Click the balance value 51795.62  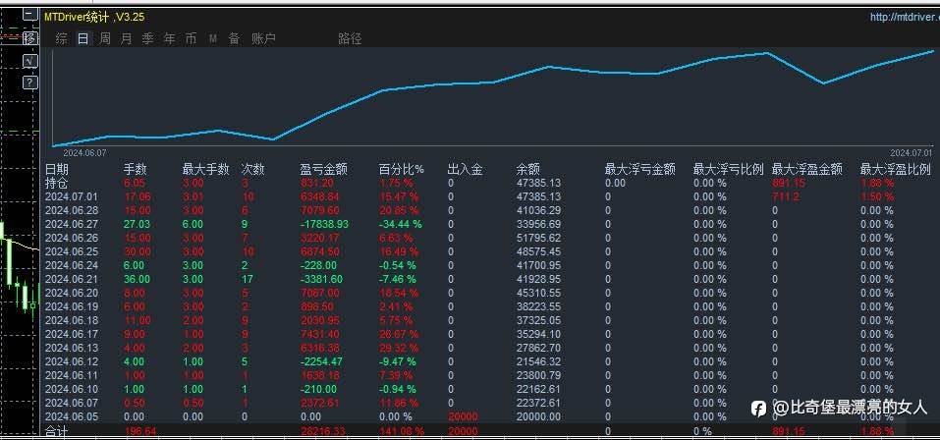tap(538, 238)
